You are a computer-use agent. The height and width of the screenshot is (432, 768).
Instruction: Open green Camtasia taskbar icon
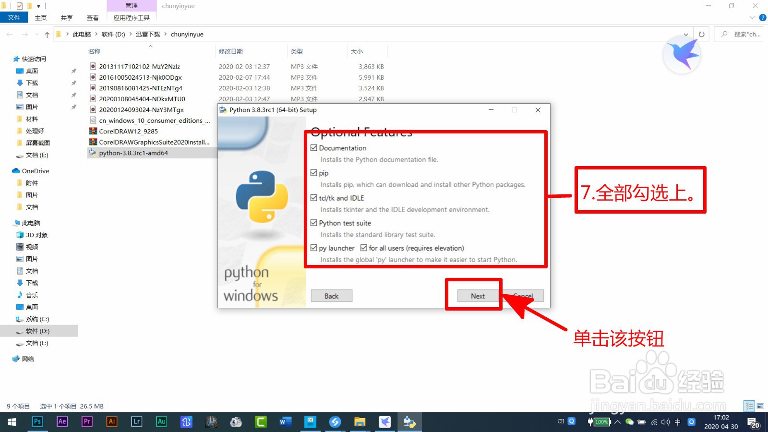261,422
